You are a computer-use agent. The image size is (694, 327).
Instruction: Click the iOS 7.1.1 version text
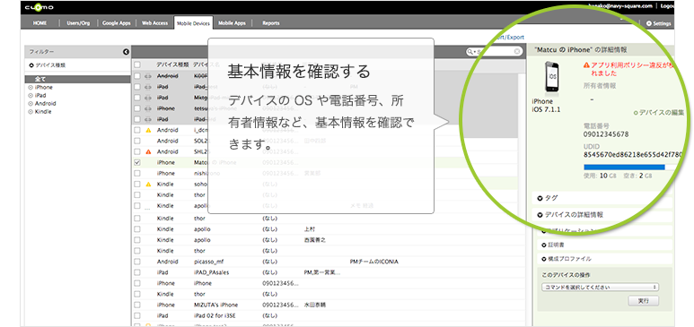coord(546,109)
